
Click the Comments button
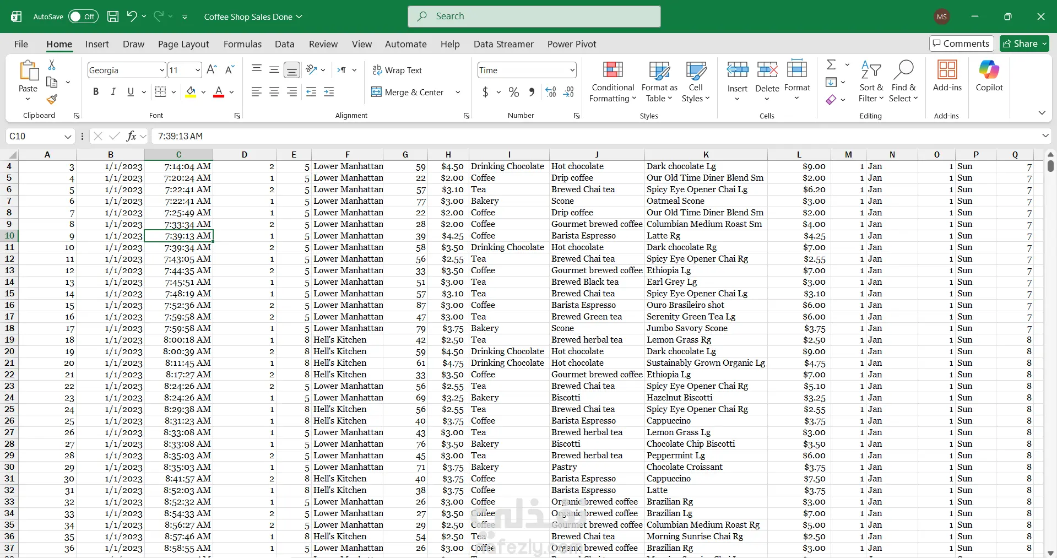[961, 44]
